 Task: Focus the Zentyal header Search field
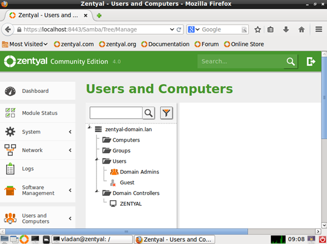(241, 61)
